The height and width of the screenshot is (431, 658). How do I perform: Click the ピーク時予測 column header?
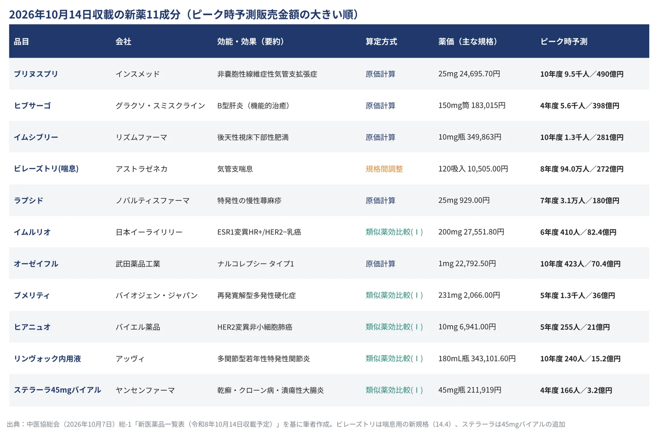pos(563,42)
